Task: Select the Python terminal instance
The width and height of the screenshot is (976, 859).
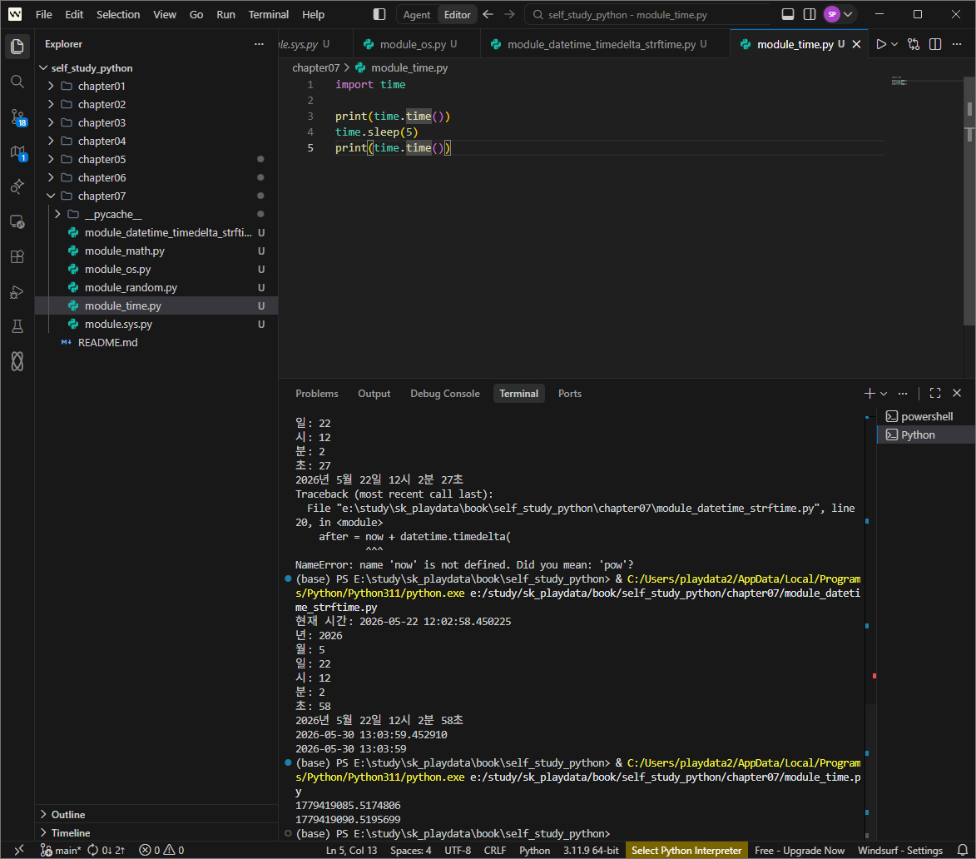Action: click(x=925, y=434)
